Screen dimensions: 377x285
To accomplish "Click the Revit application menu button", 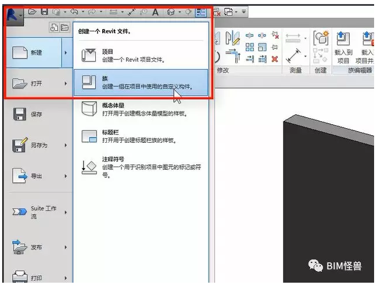I will 12,12.
